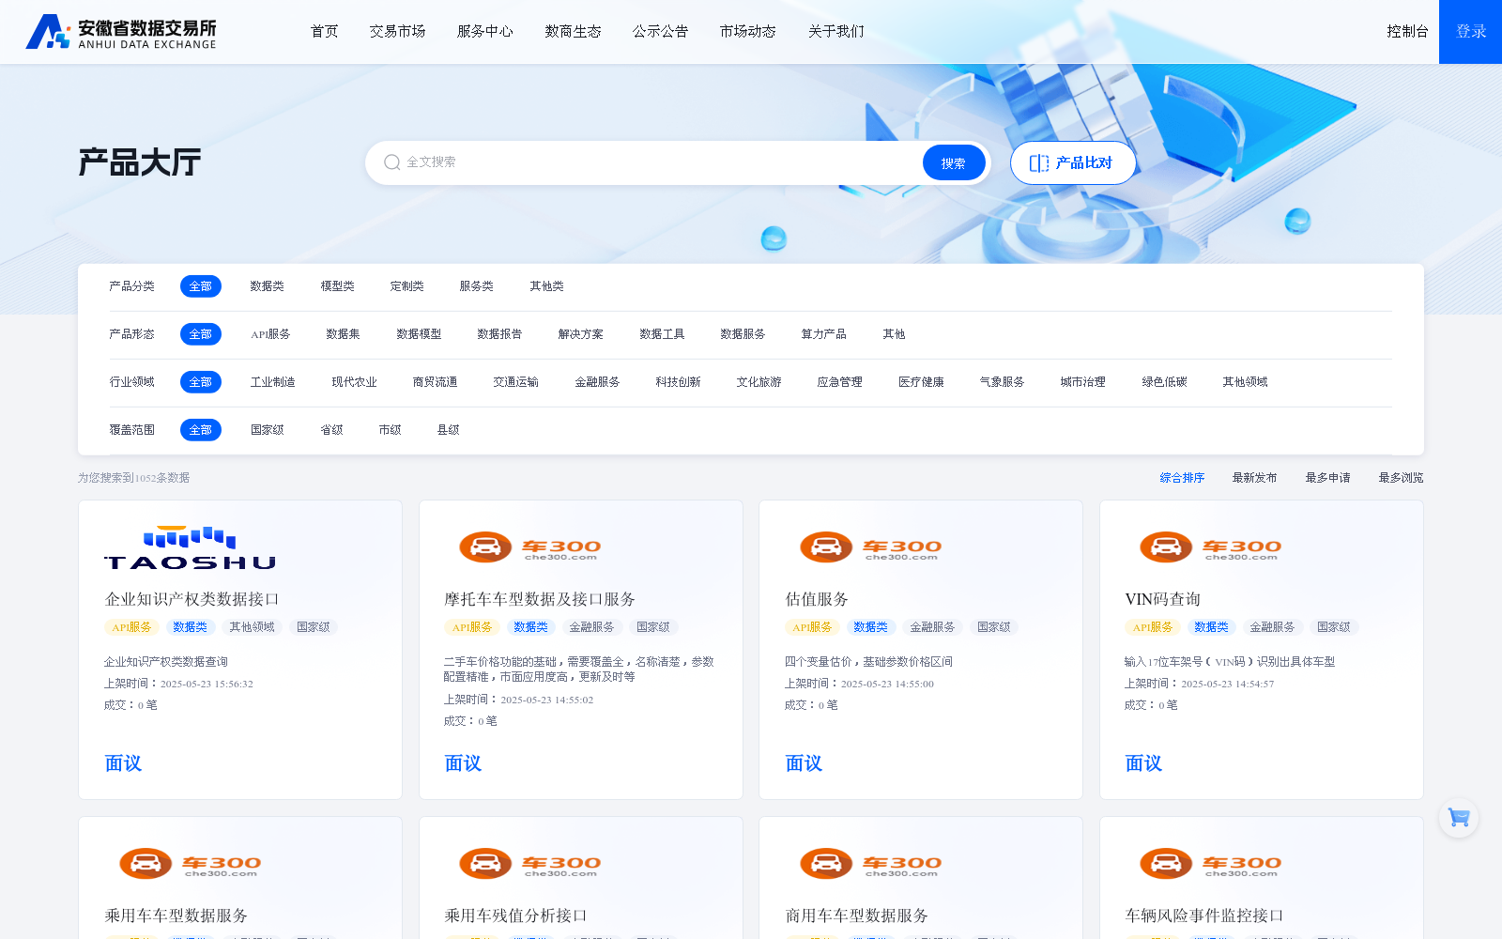Open 摩托车车型数据及接口服务 product title
This screenshot has width=1502, height=939.
click(540, 599)
